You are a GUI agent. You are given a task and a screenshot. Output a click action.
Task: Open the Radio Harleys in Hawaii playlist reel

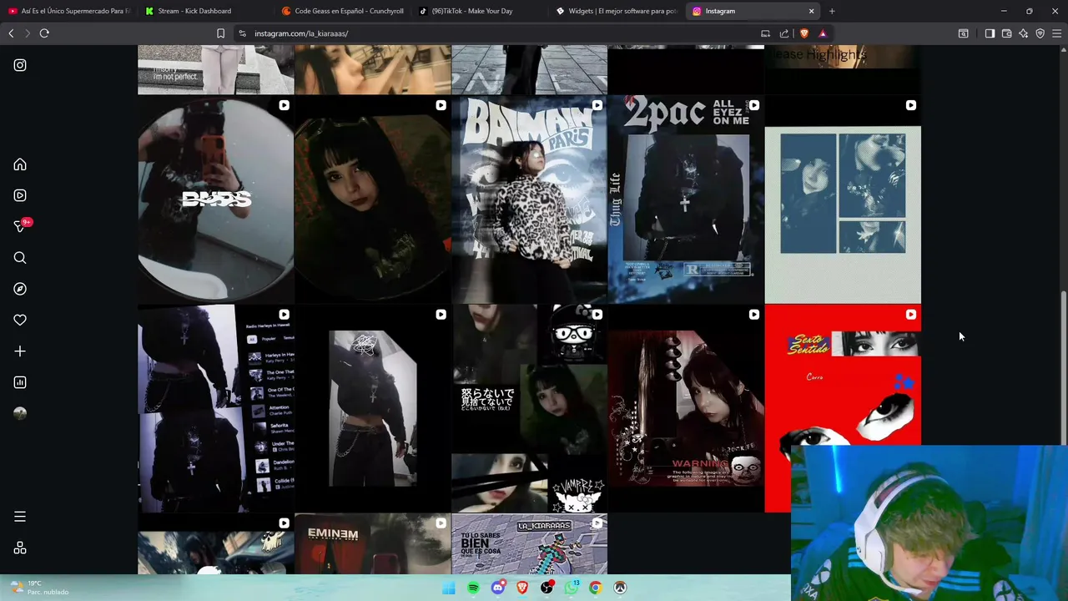[215, 408]
